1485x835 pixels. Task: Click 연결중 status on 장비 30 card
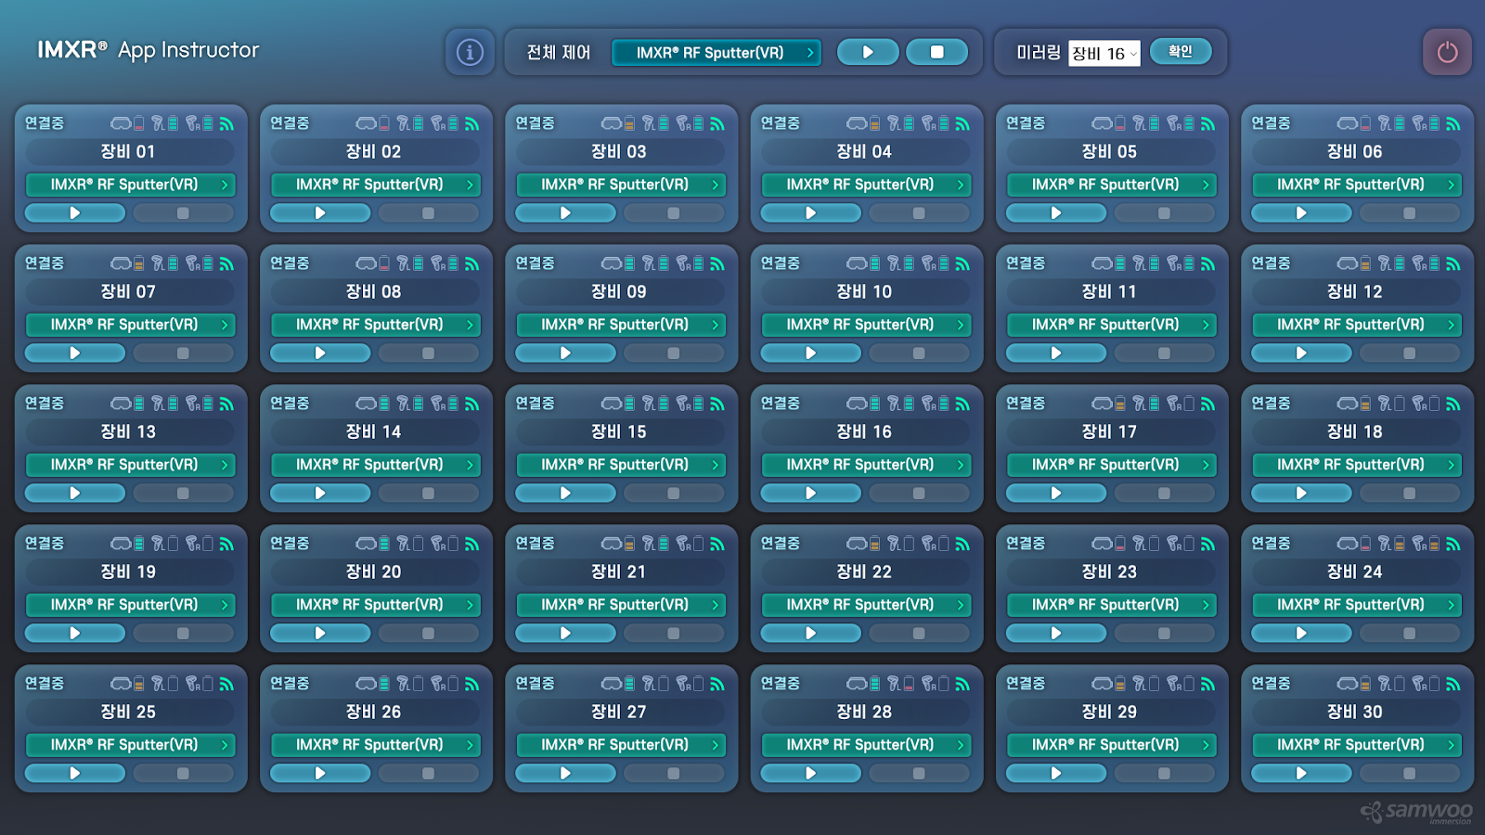tap(1271, 684)
